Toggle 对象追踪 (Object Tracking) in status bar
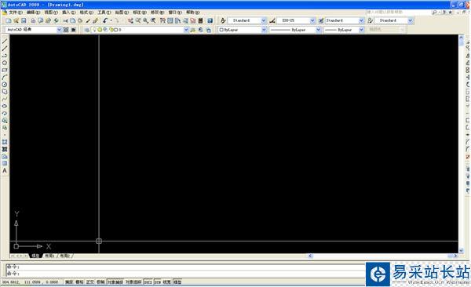 (133, 282)
